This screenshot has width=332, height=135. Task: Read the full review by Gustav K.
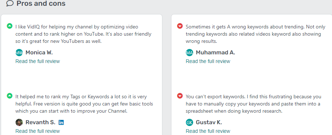208,131
